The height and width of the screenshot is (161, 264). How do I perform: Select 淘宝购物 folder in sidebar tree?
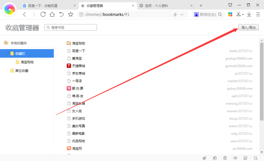tap(27, 62)
